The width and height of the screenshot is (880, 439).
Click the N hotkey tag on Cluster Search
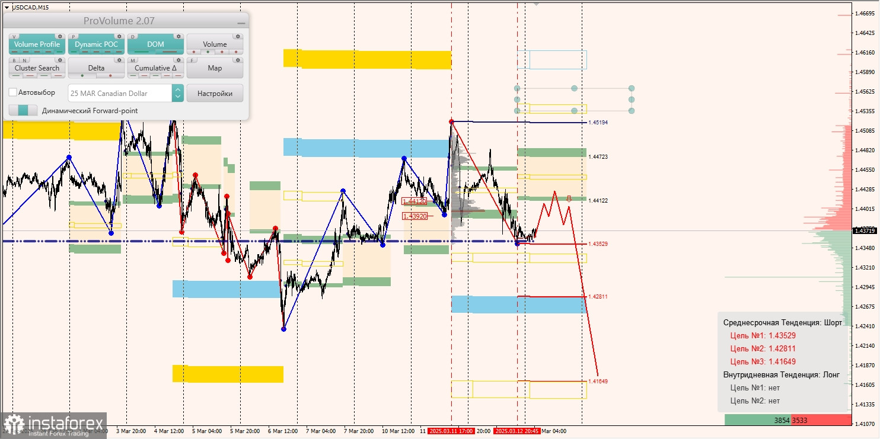click(24, 60)
